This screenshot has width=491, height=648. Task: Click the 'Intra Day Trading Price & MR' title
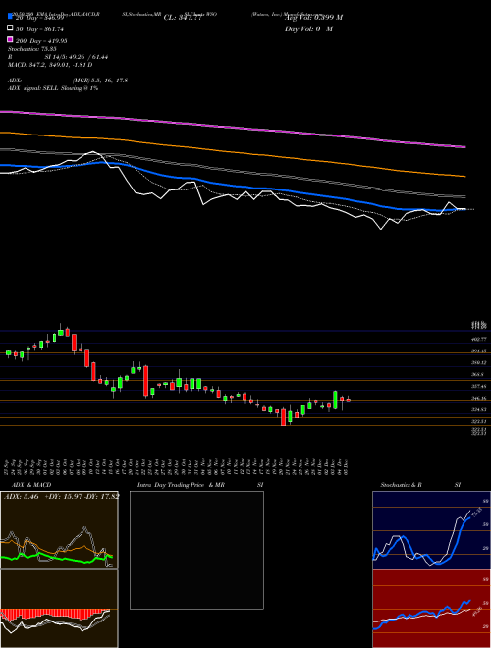tap(181, 485)
